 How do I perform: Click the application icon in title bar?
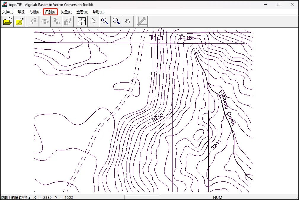click(x=4, y=4)
